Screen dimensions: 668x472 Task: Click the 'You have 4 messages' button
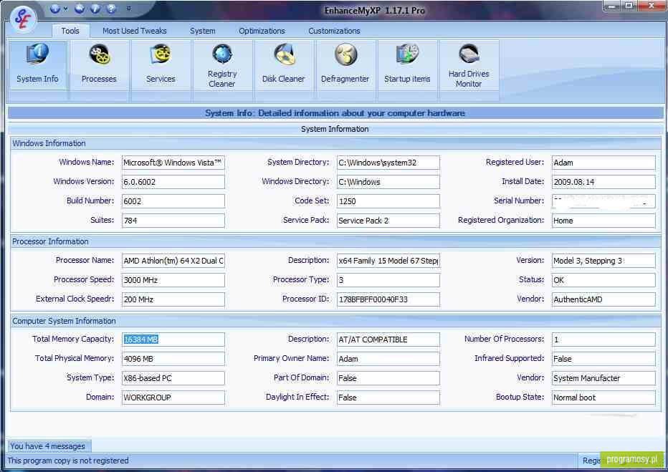point(48,446)
